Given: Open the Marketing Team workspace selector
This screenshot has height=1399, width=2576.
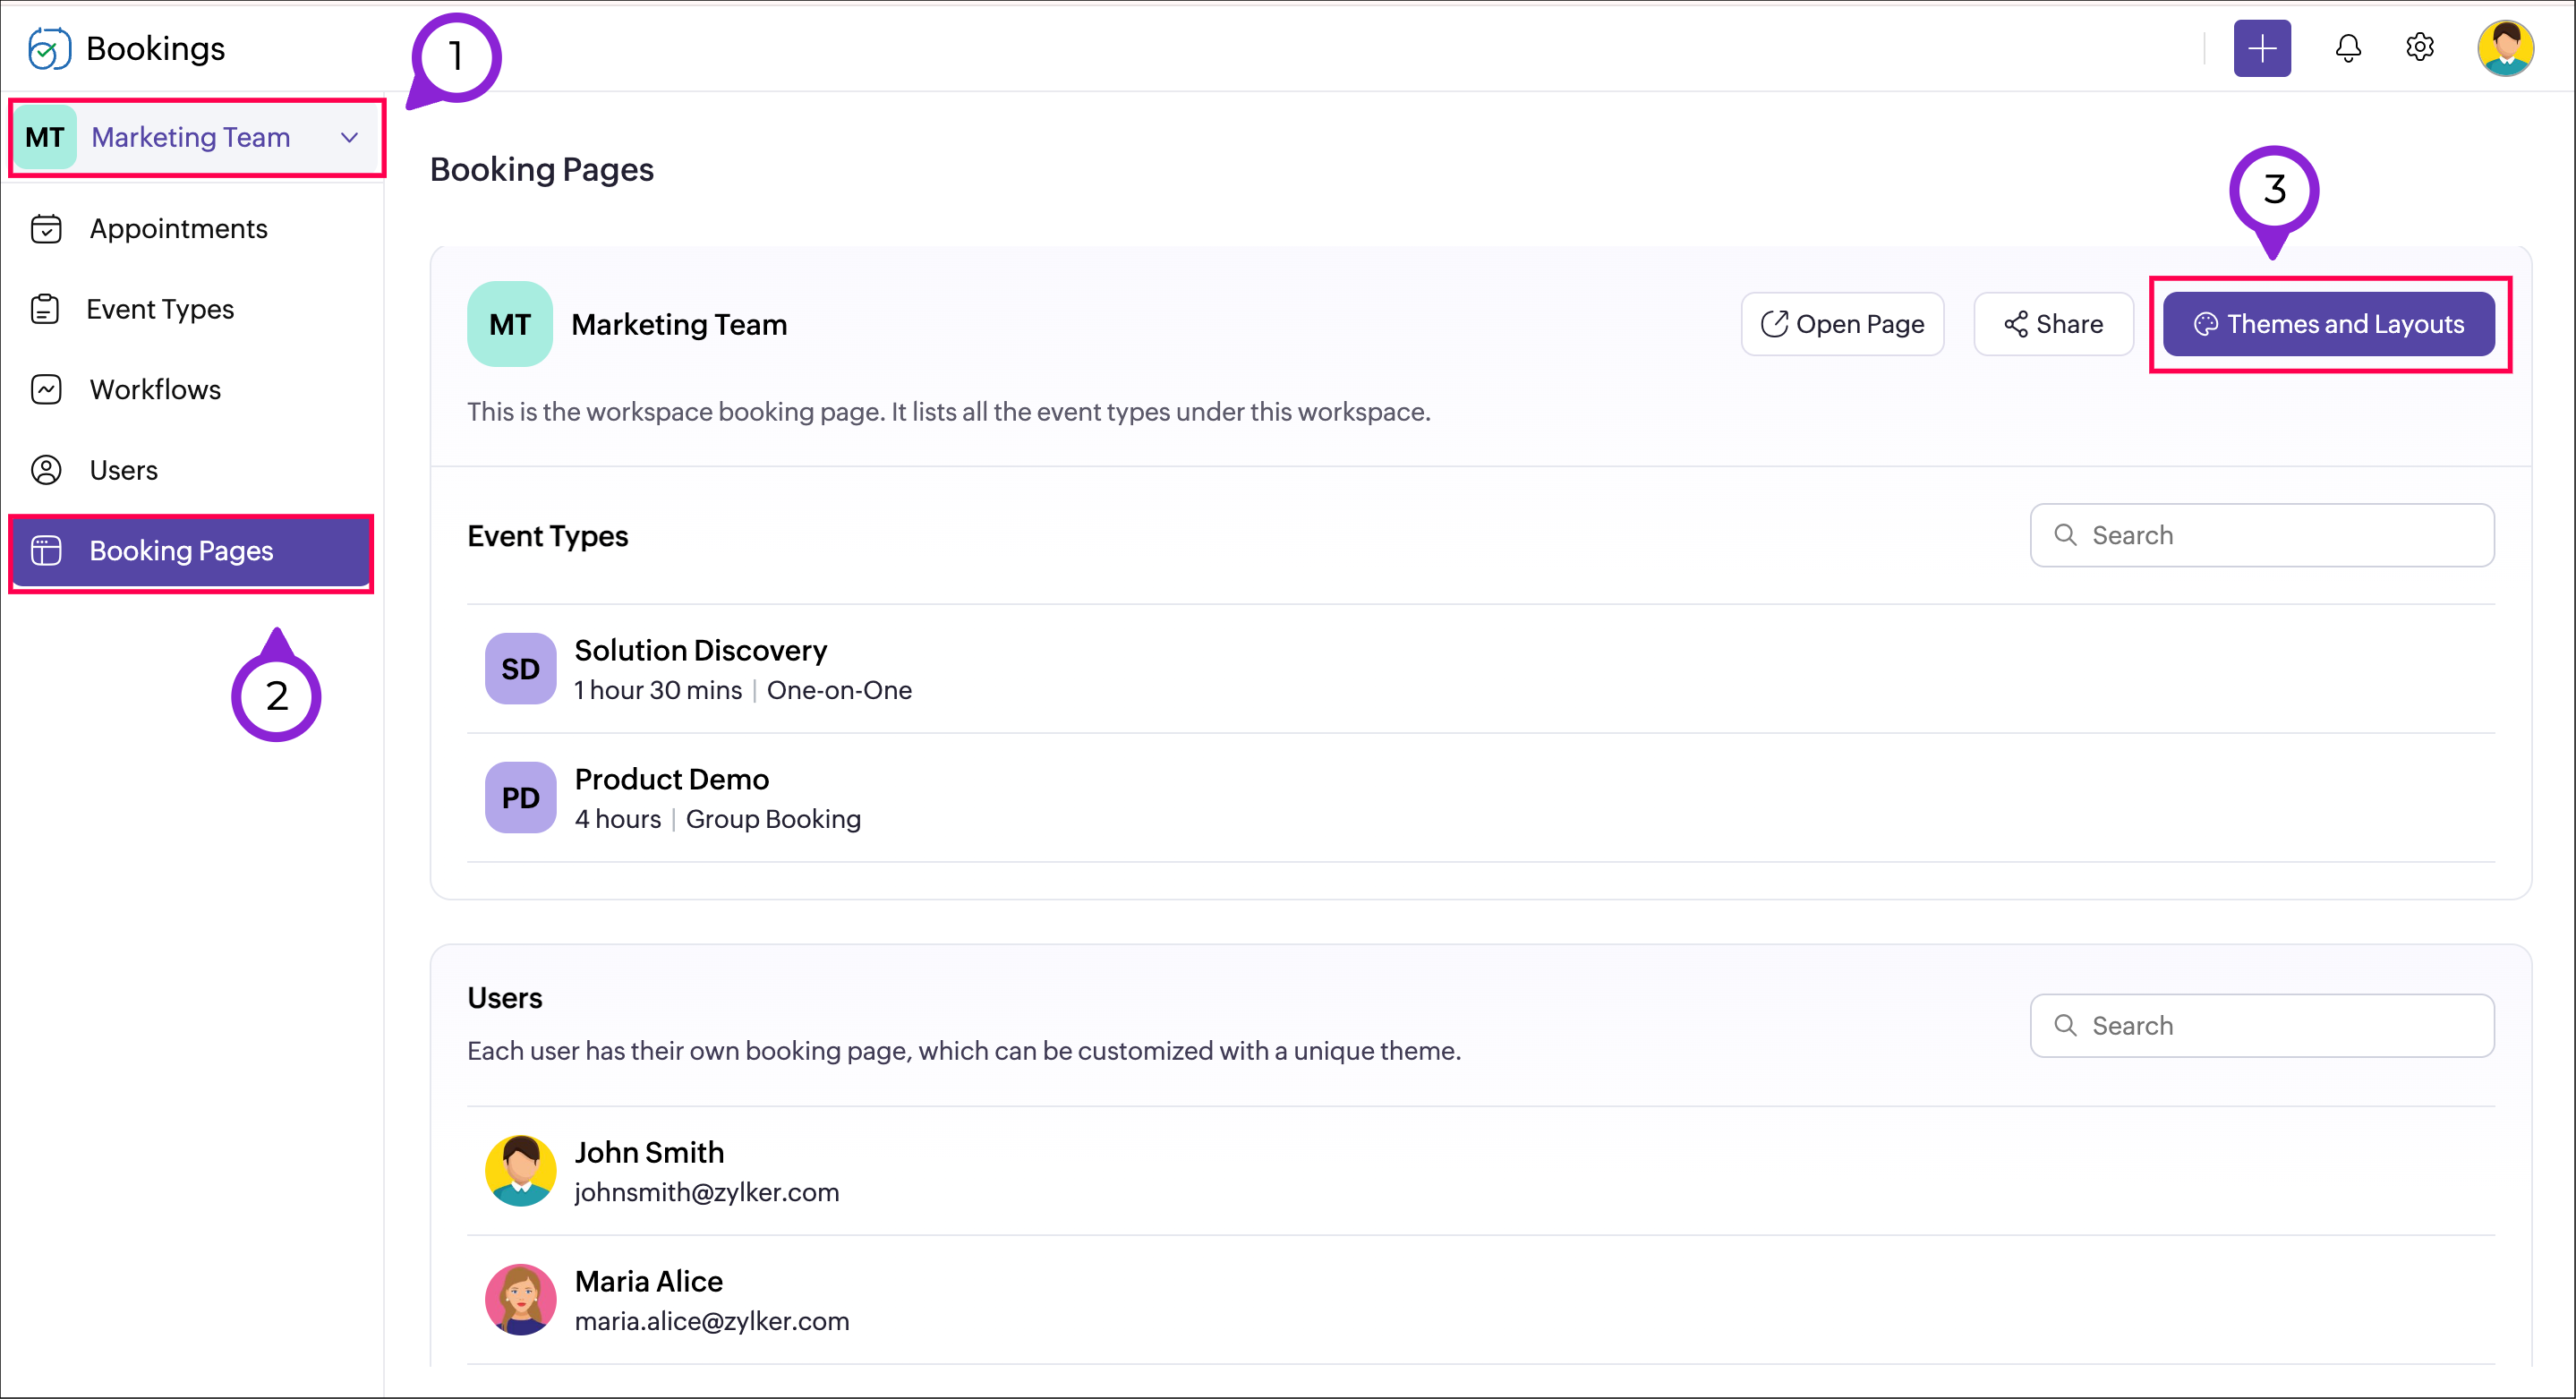Looking at the screenshot, I should click(x=197, y=137).
